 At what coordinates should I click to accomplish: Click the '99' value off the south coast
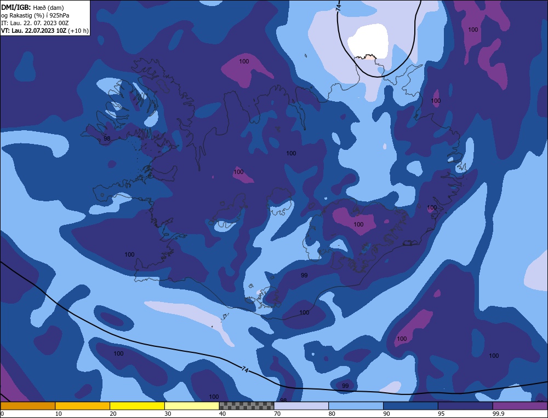[304, 275]
